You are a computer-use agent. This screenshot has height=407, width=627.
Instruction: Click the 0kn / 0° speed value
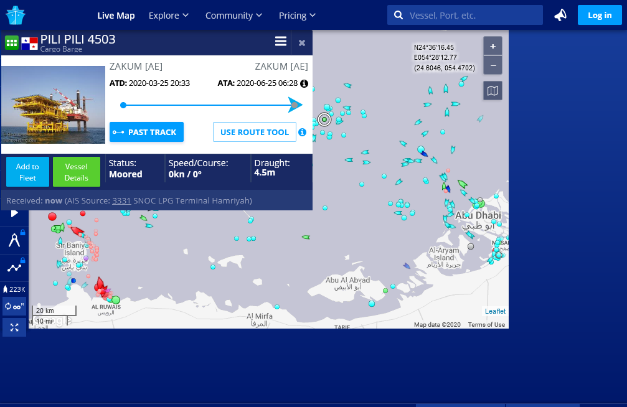pyautogui.click(x=185, y=174)
